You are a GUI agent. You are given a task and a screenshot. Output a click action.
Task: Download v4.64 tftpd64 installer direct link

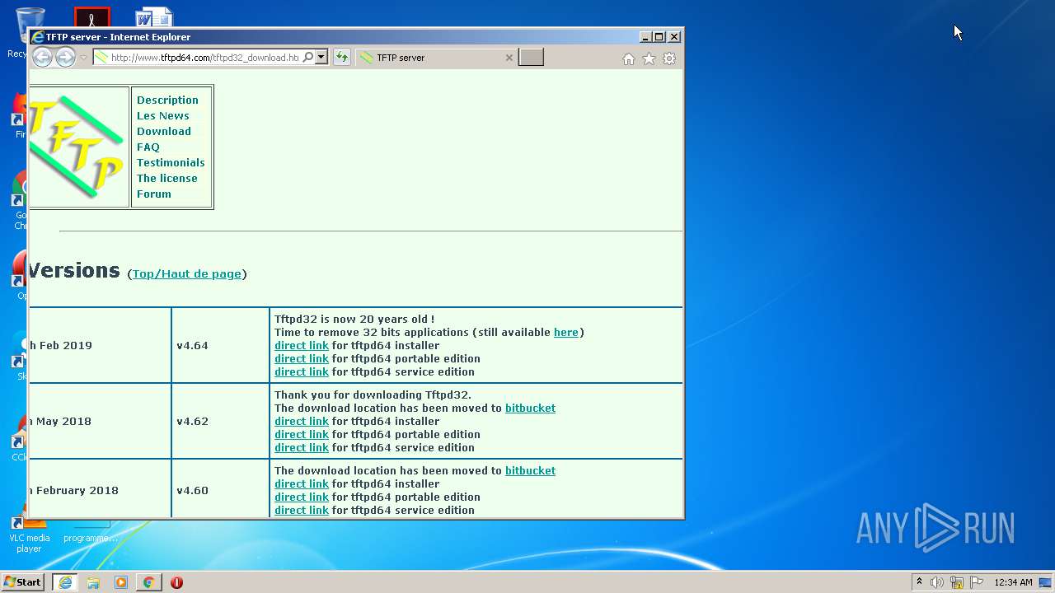coord(301,345)
